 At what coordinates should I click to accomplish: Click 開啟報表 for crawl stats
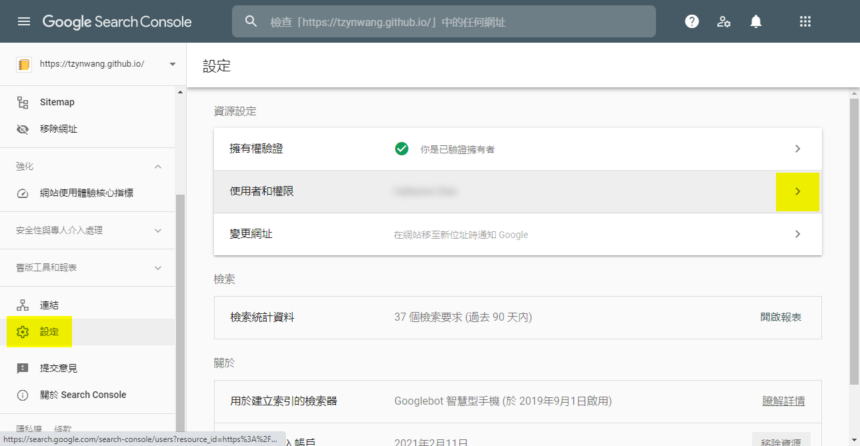tap(781, 317)
